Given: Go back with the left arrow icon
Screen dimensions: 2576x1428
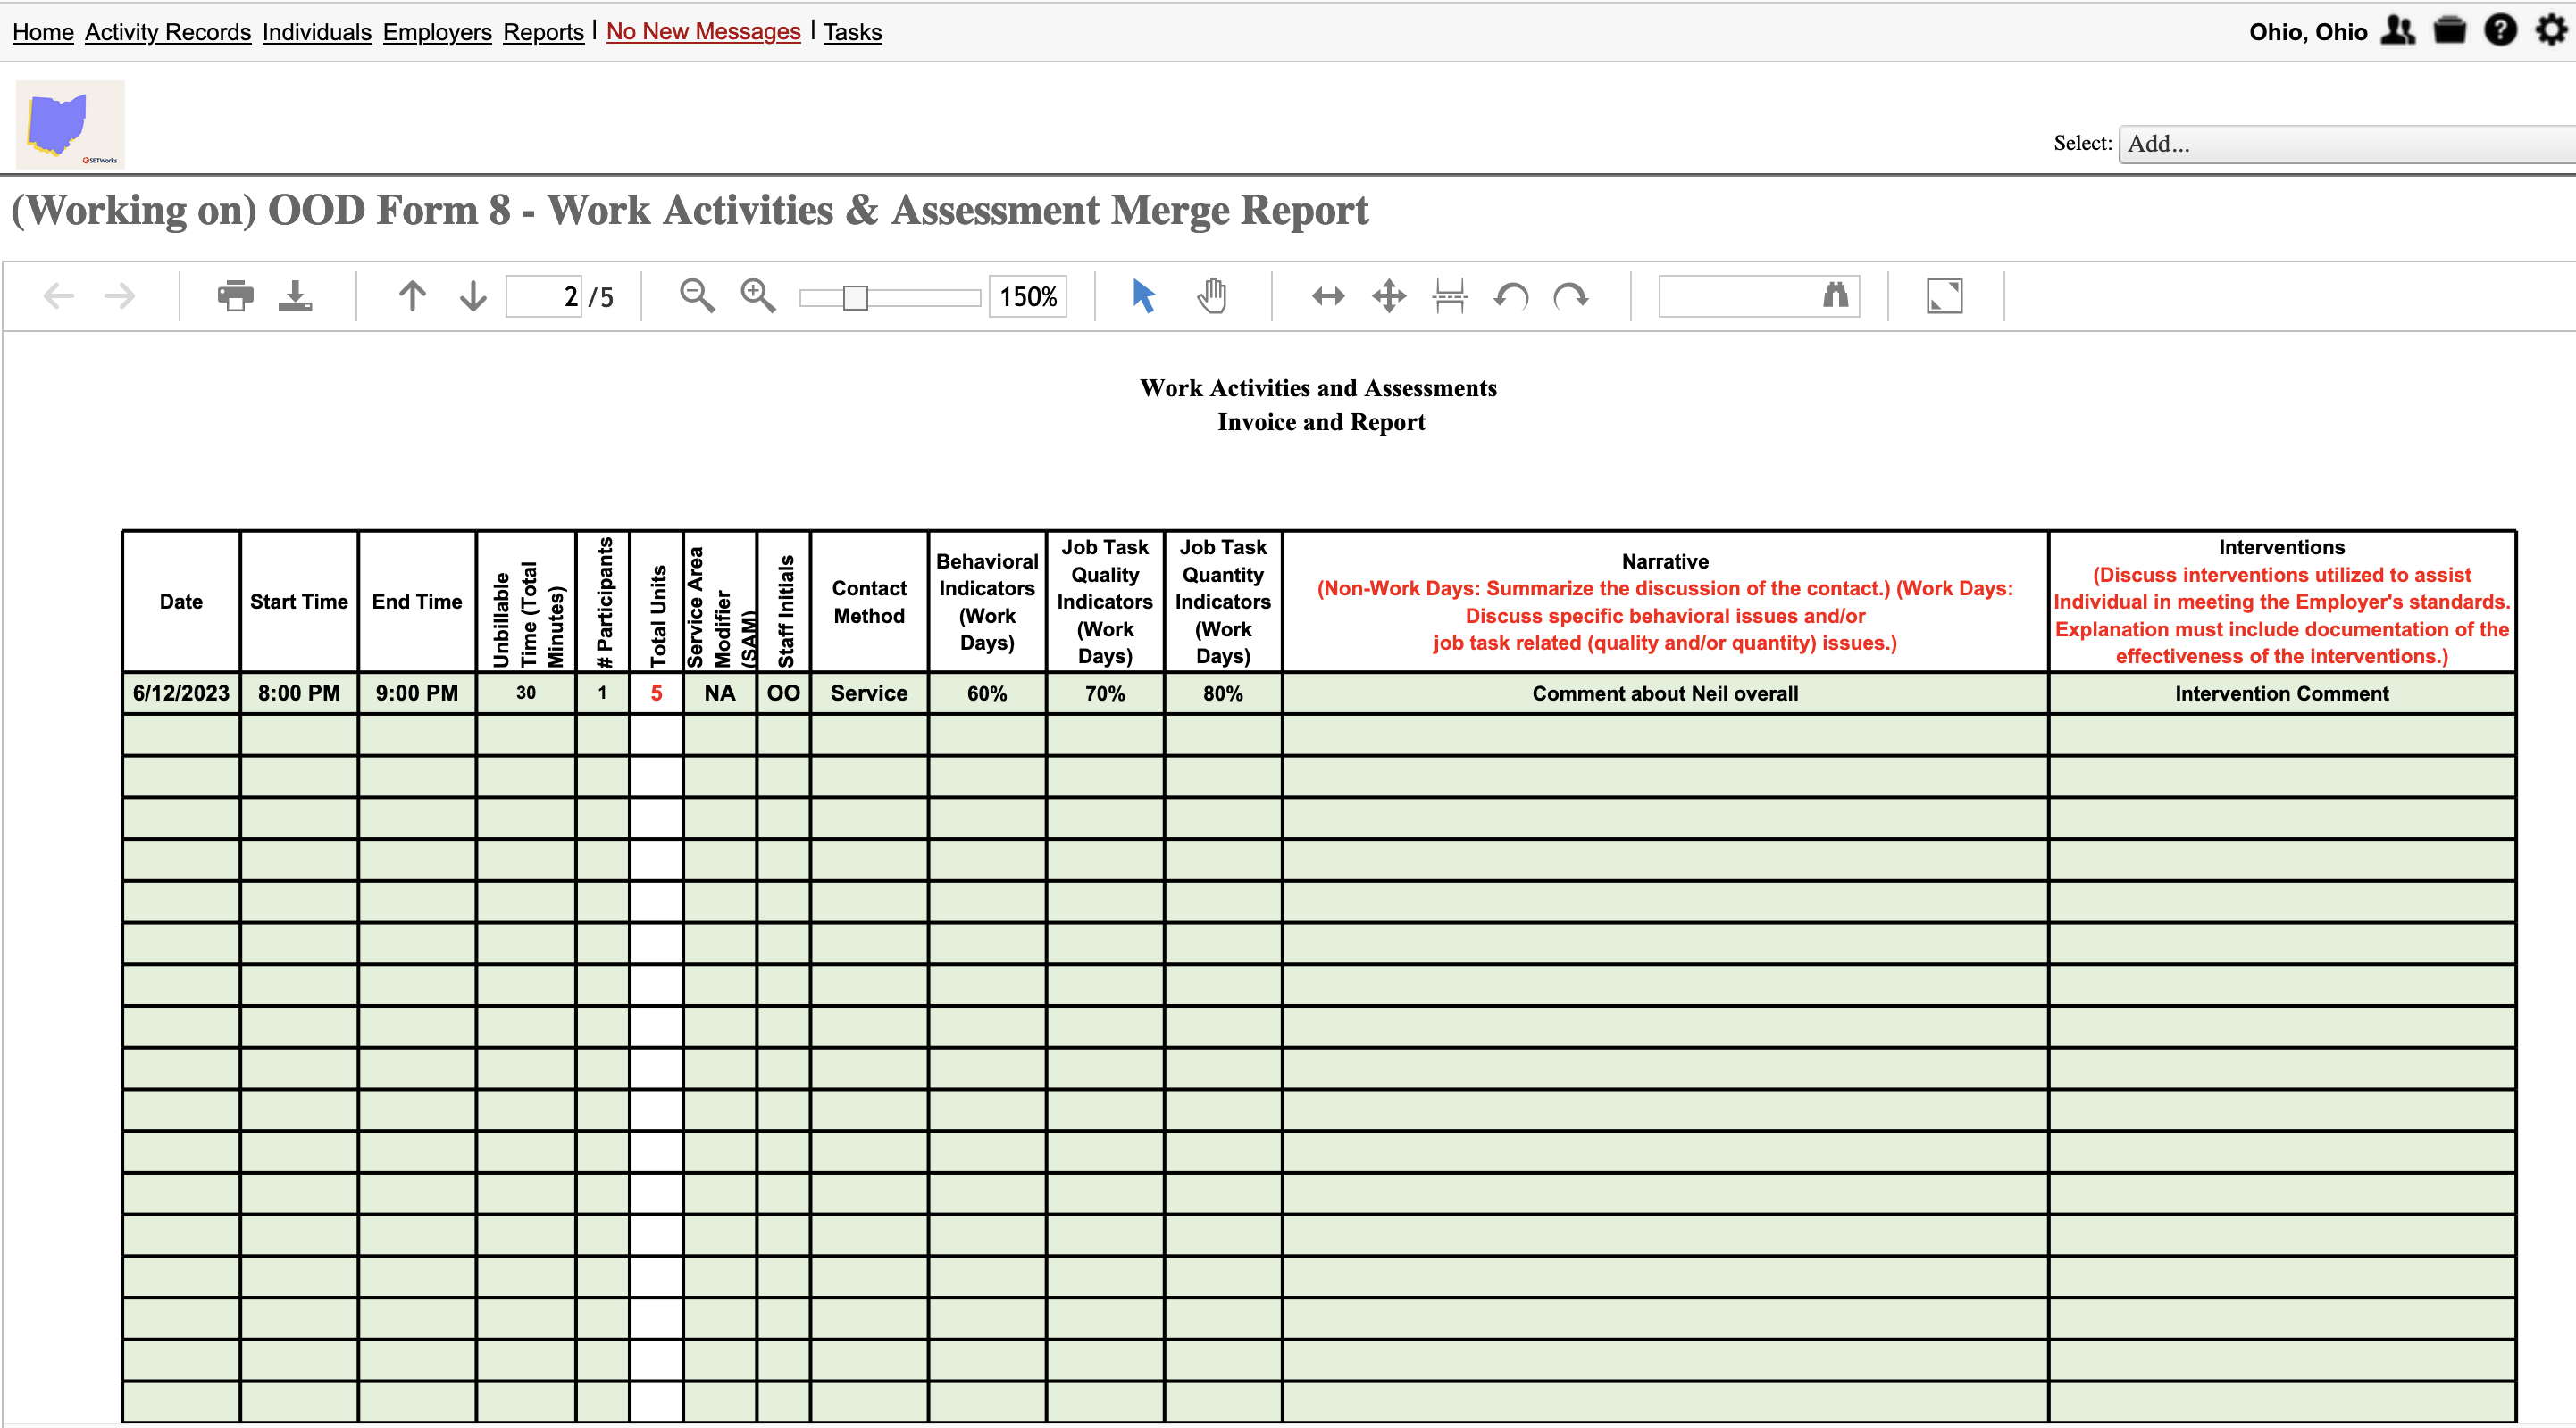Looking at the screenshot, I should click(x=59, y=295).
